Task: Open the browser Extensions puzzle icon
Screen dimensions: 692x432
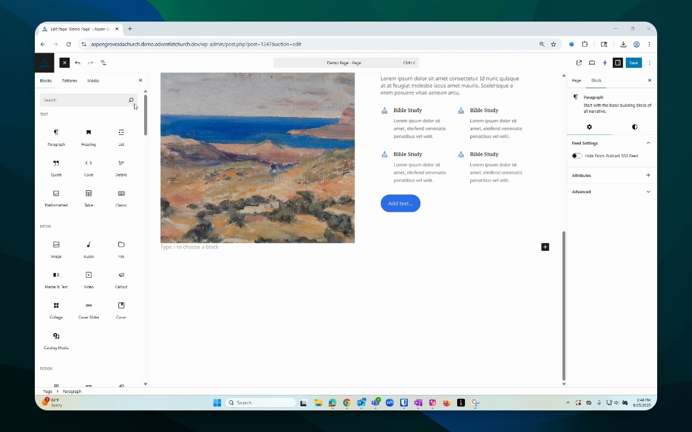Action: [584, 44]
